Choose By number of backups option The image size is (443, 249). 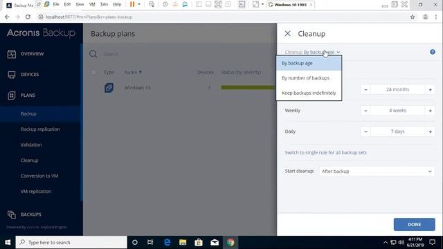point(309,78)
